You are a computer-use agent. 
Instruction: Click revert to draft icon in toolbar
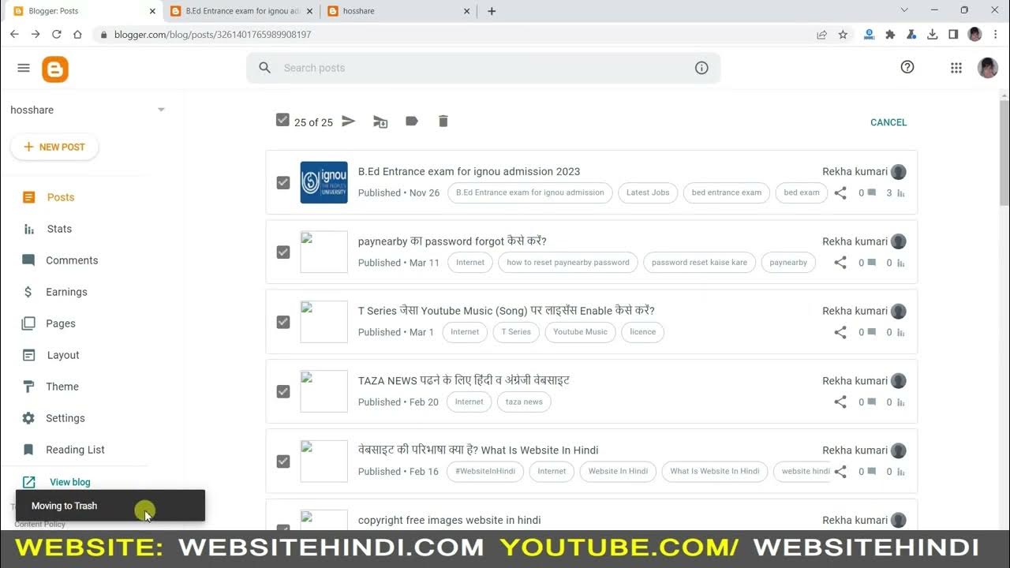[380, 121]
